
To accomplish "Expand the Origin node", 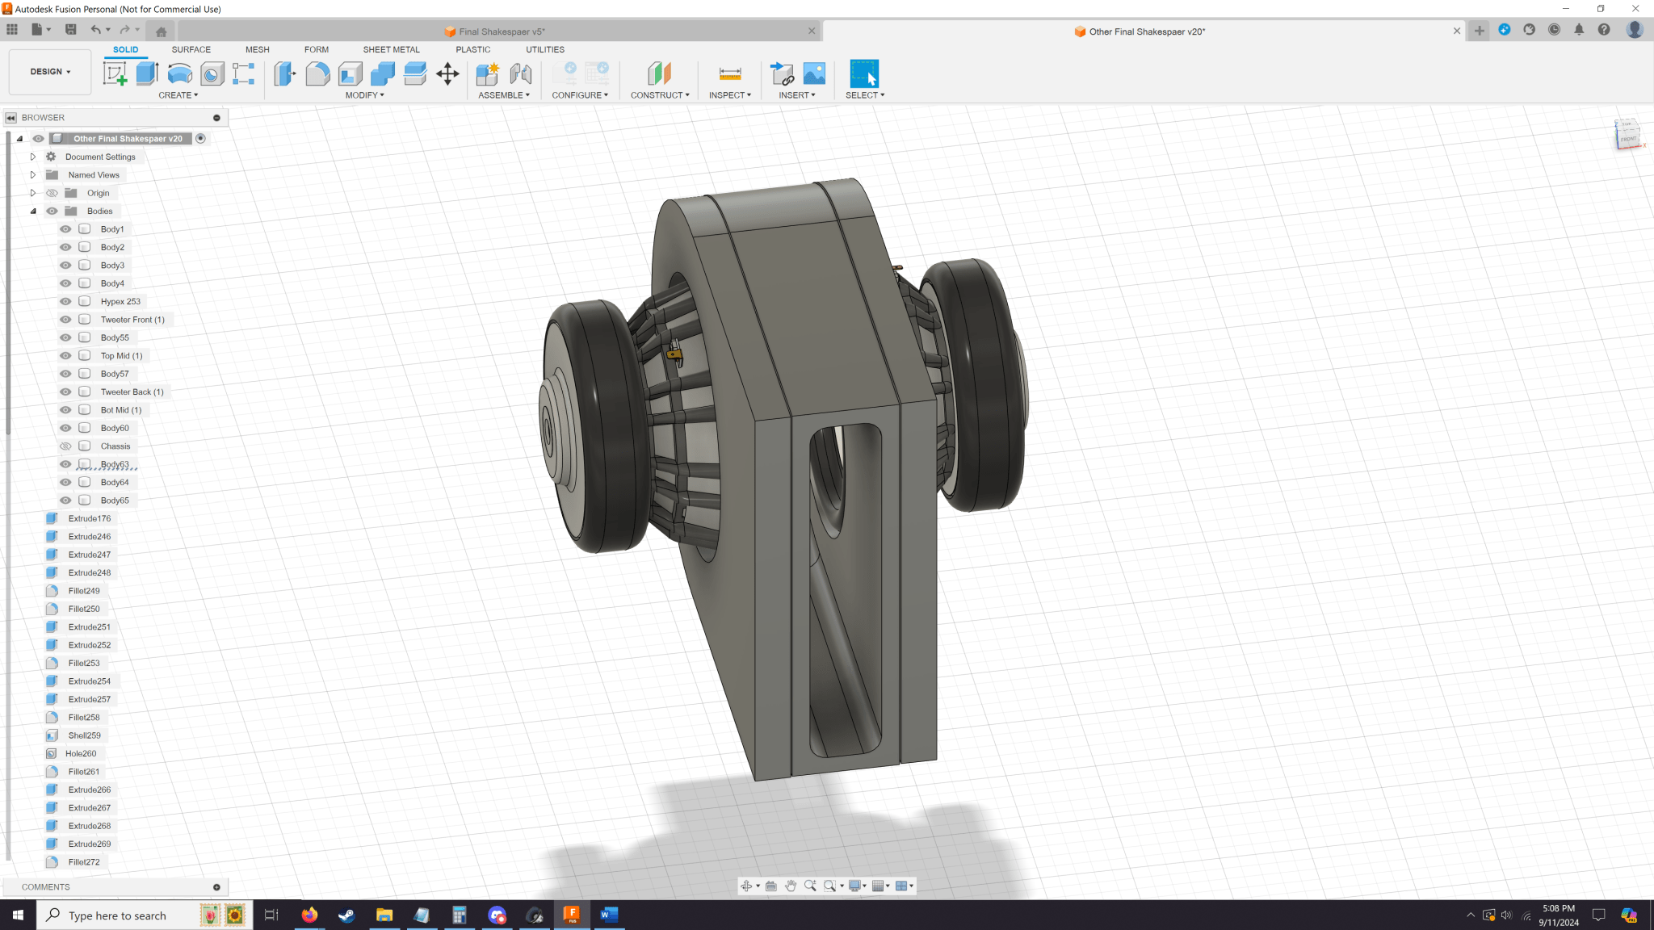I will pos(33,193).
